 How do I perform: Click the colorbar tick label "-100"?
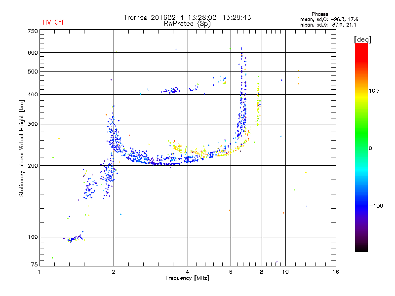click(x=376, y=206)
